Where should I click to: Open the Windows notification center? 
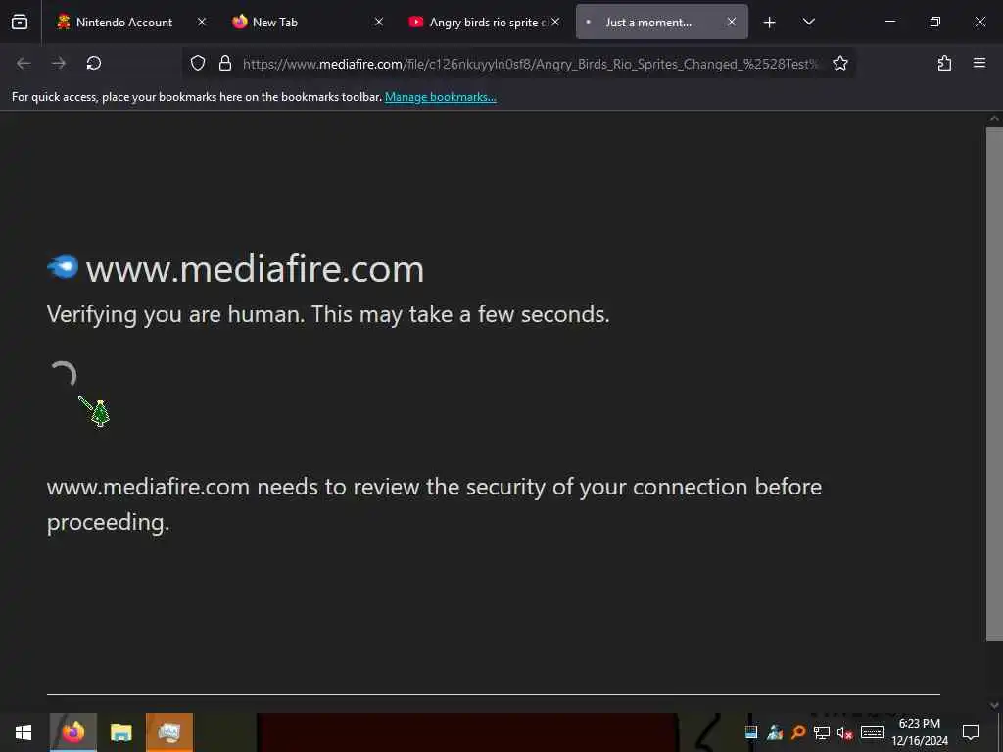(x=971, y=732)
